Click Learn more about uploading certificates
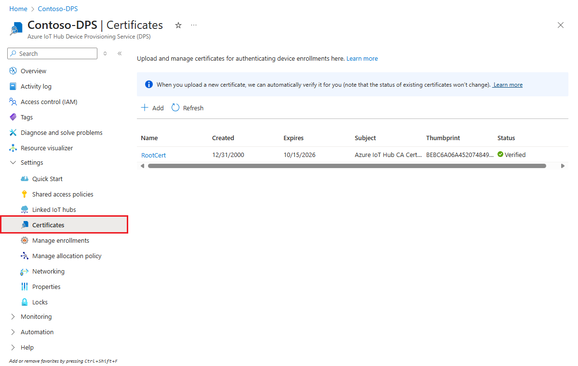 362,58
